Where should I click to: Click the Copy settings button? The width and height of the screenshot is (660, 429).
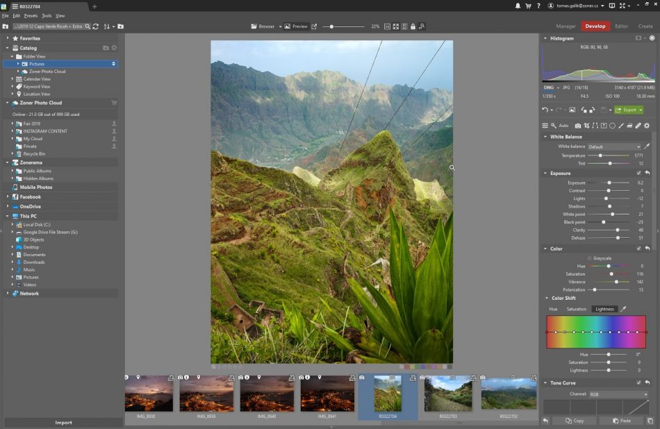[x=574, y=420]
